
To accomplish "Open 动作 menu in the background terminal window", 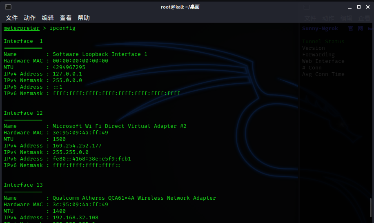I will (328, 18).
